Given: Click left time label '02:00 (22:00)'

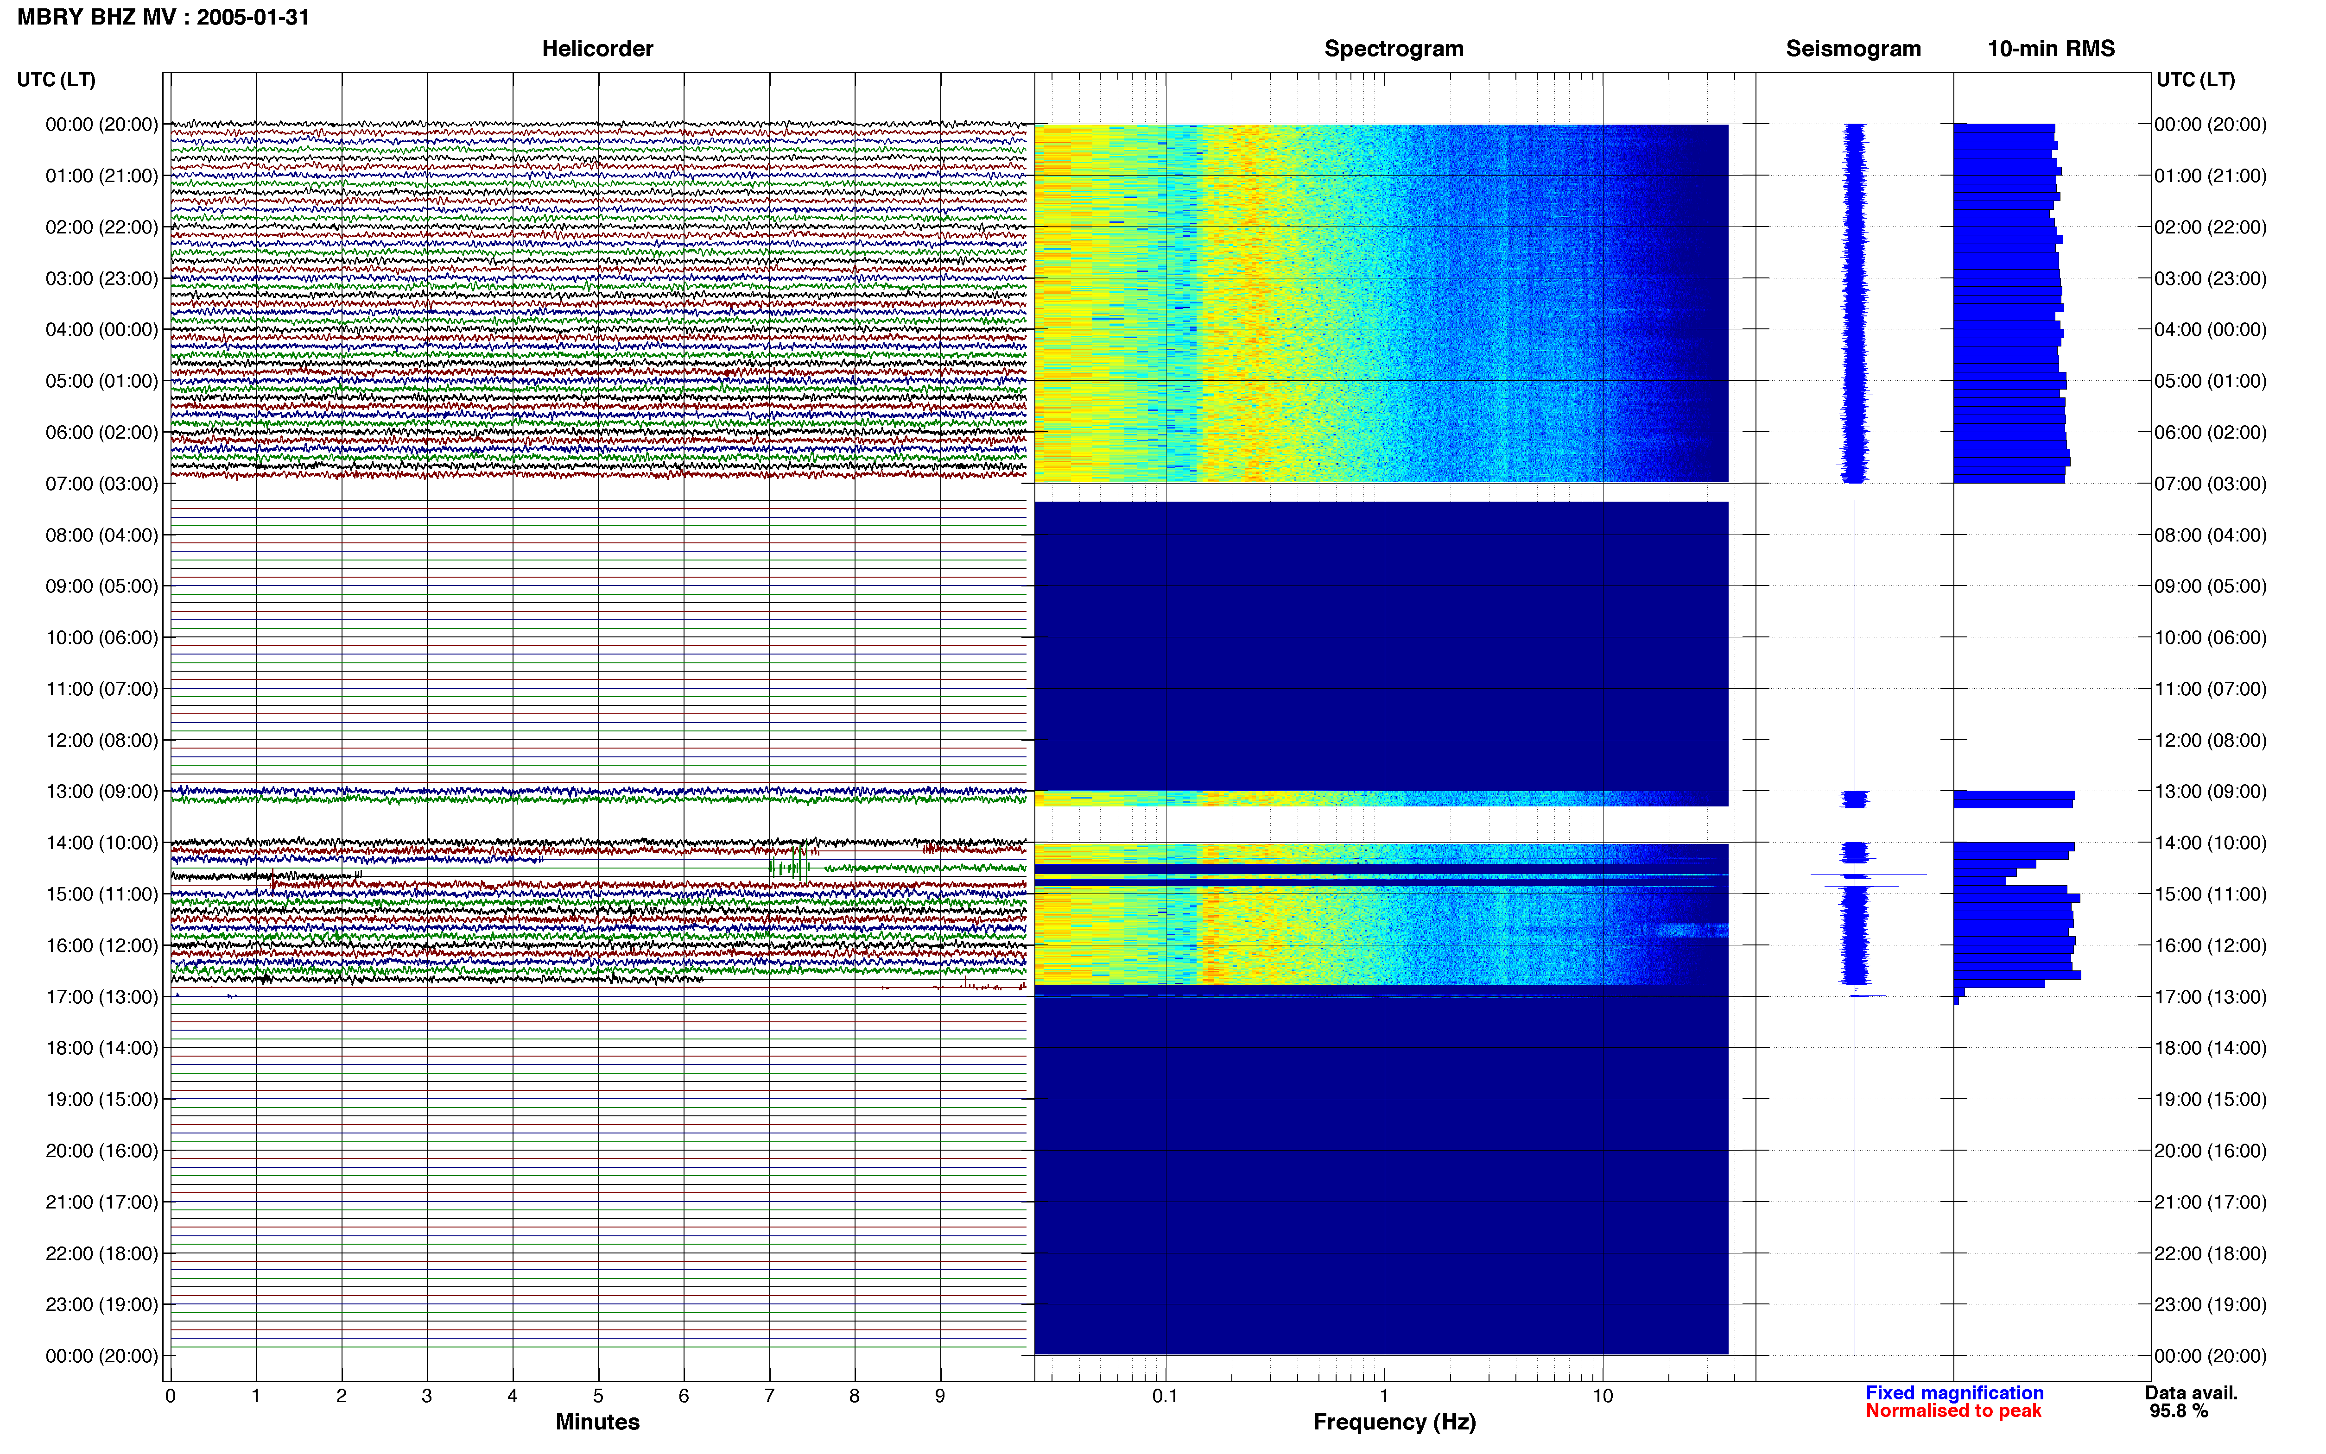Looking at the screenshot, I should 102,227.
